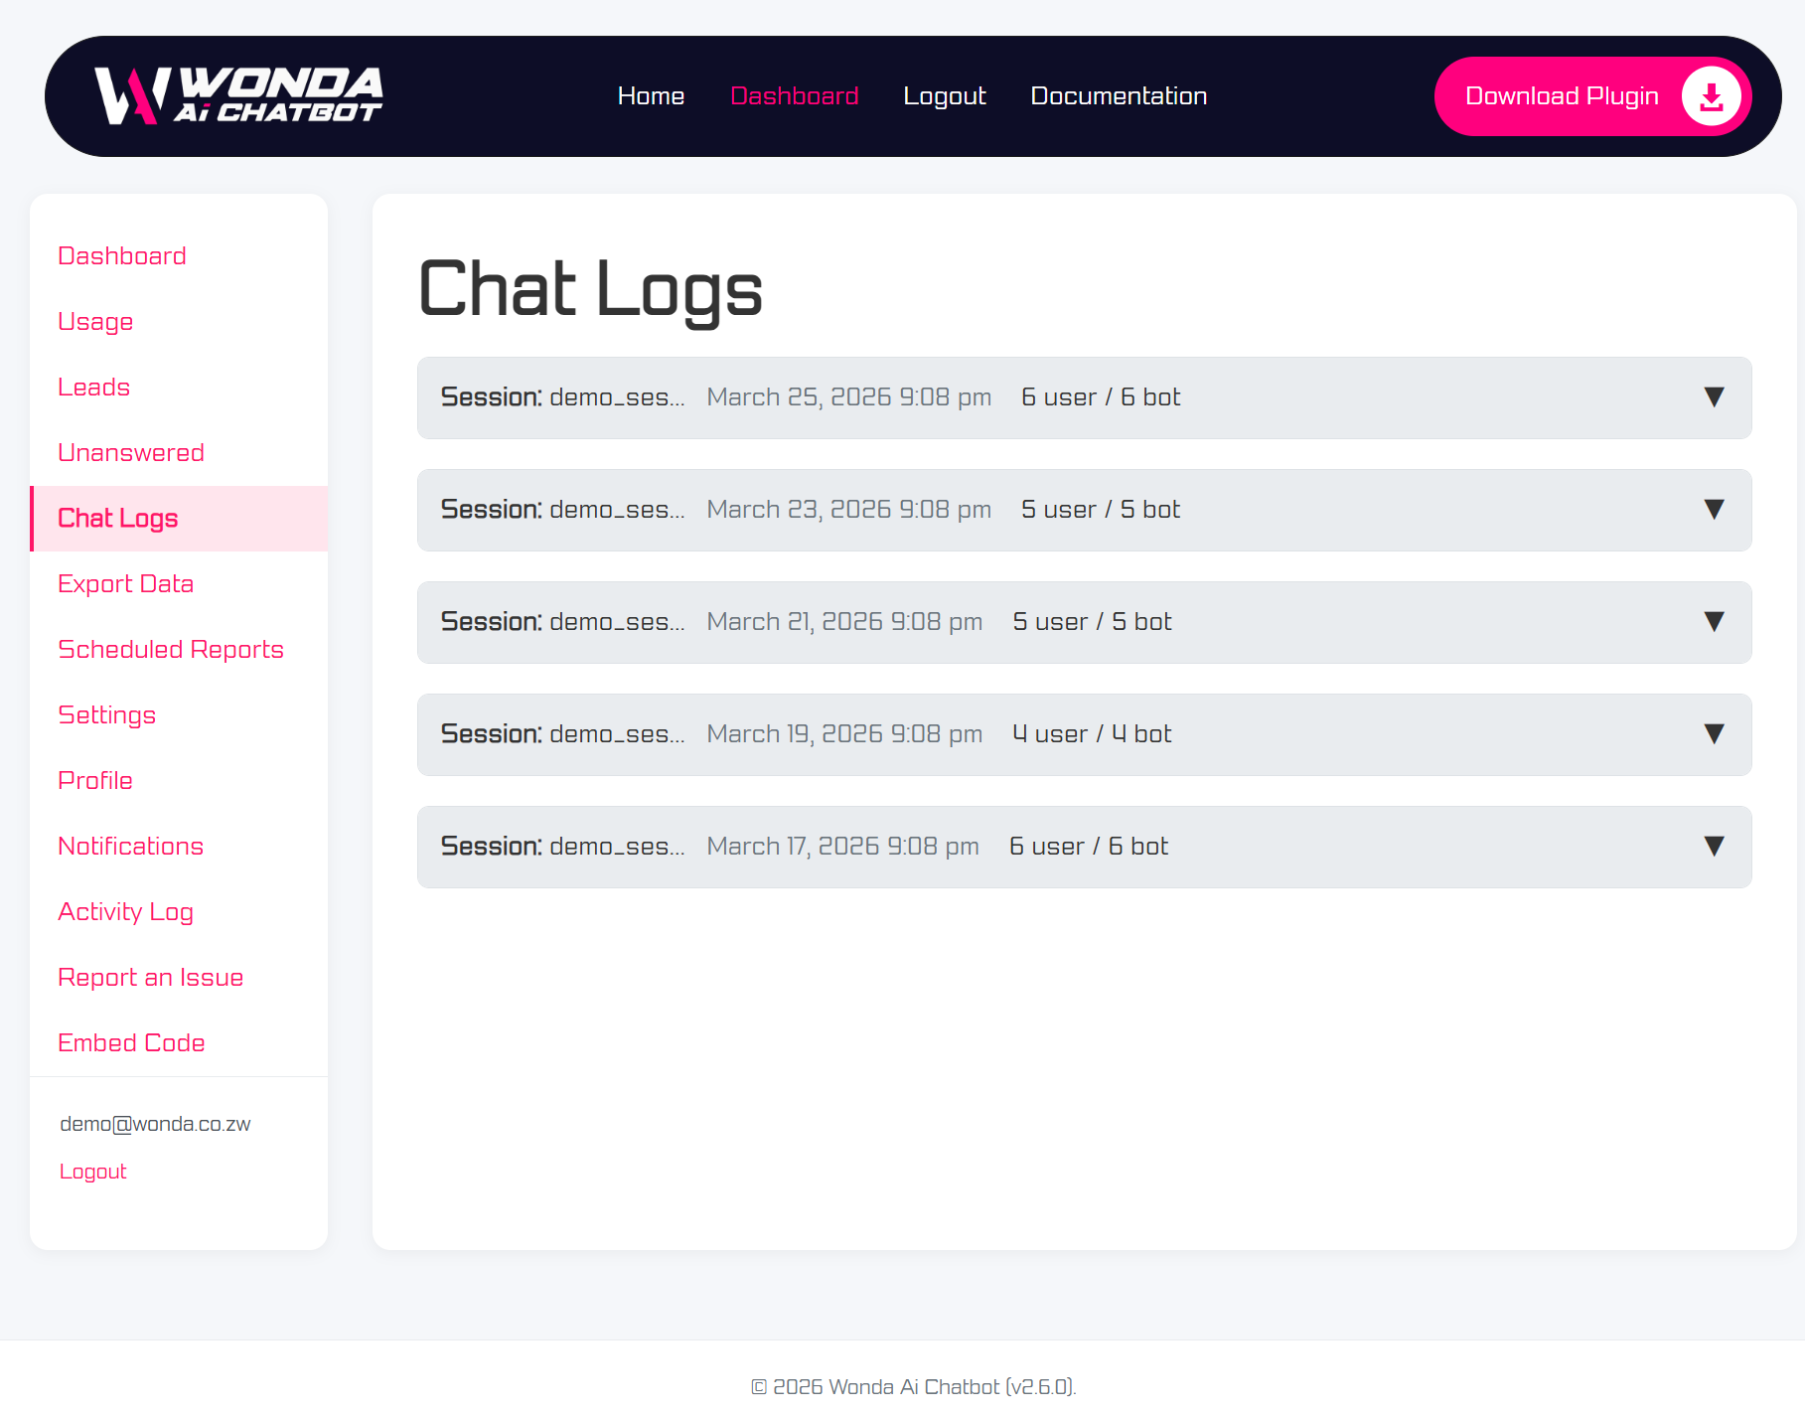Open the Dashboard link in the top navigation
Image resolution: width=1805 pixels, height=1414 pixels.
coord(794,96)
